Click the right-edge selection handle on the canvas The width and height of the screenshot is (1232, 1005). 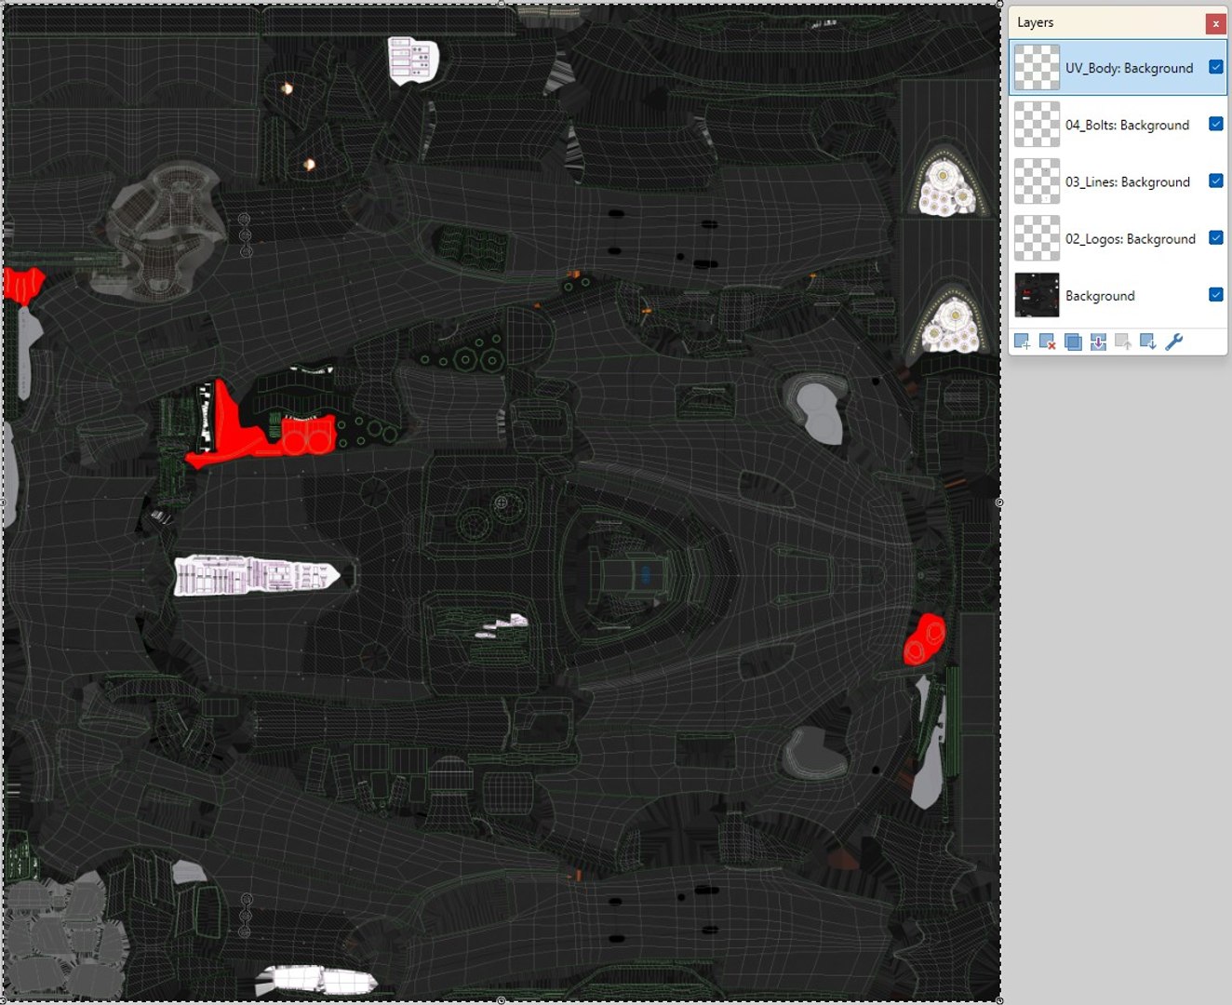(x=999, y=502)
